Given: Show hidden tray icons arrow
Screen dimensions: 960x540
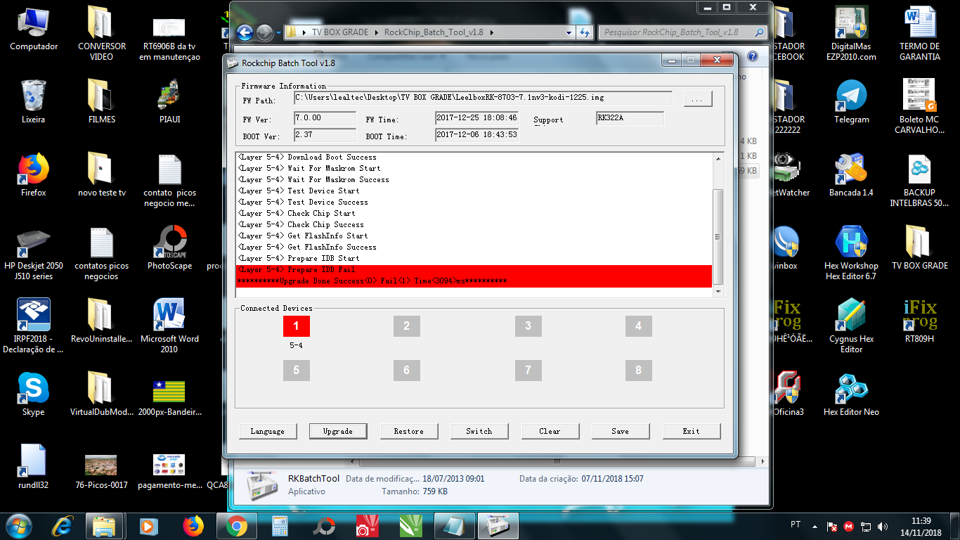Looking at the screenshot, I should pyautogui.click(x=815, y=526).
